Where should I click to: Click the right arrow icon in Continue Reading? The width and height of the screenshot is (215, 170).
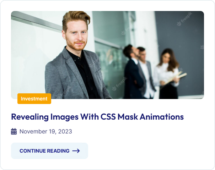pos(76,151)
